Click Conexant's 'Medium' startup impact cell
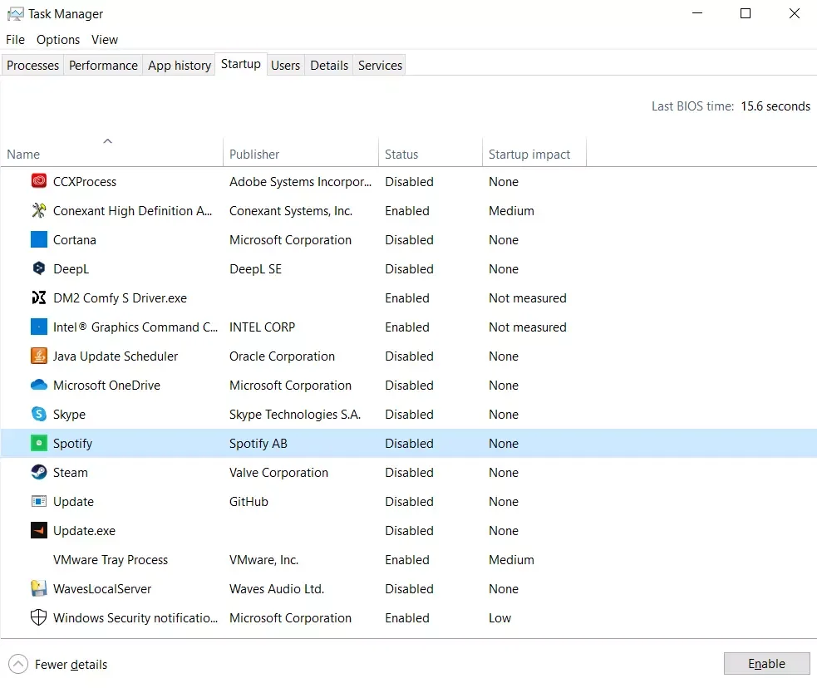 pyautogui.click(x=511, y=211)
